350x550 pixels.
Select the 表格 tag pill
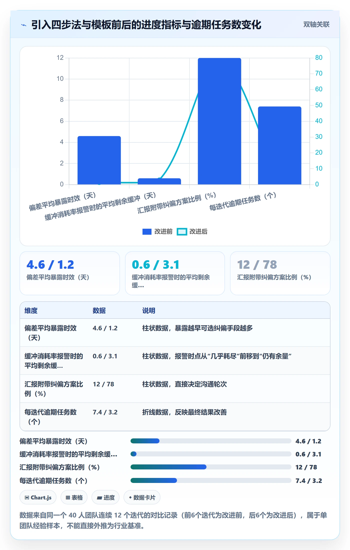point(74,497)
